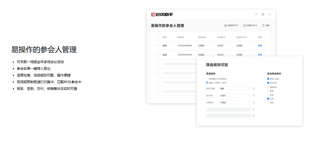Uncheck the 公司 filter condition checkbox
Image resolution: width=331 pixels, height=151 pixels.
(x=268, y=98)
